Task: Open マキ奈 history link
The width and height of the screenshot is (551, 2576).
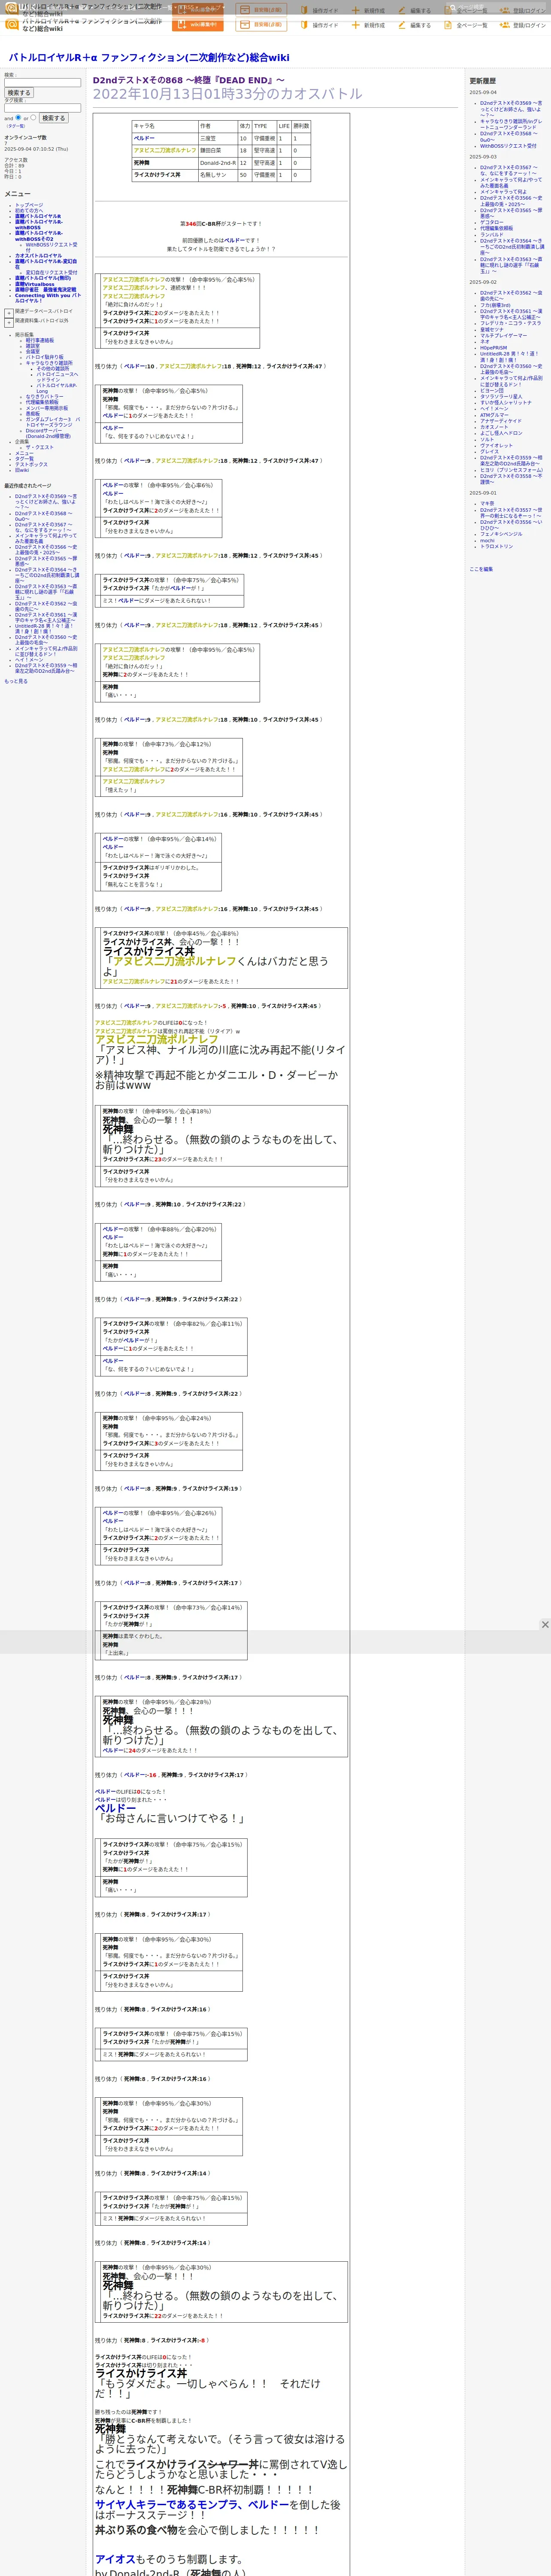Action: tap(487, 503)
